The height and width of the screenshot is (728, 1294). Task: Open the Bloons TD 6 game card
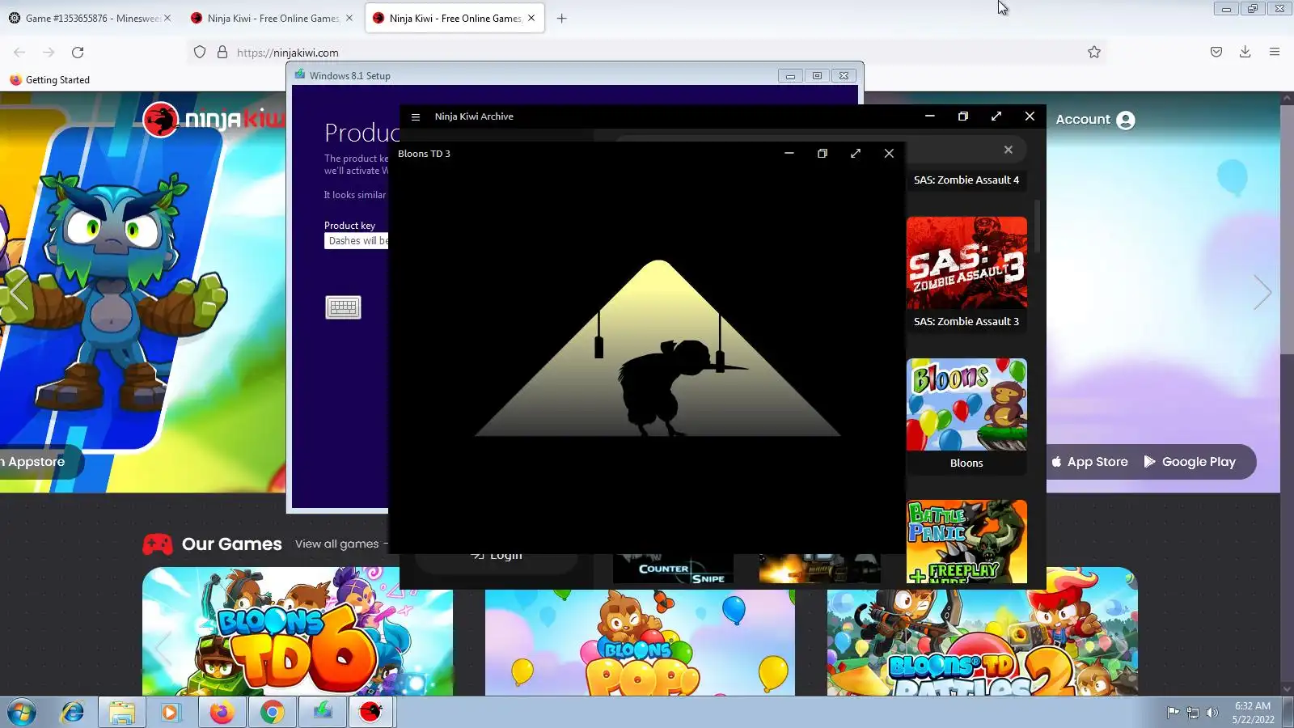pyautogui.click(x=298, y=632)
